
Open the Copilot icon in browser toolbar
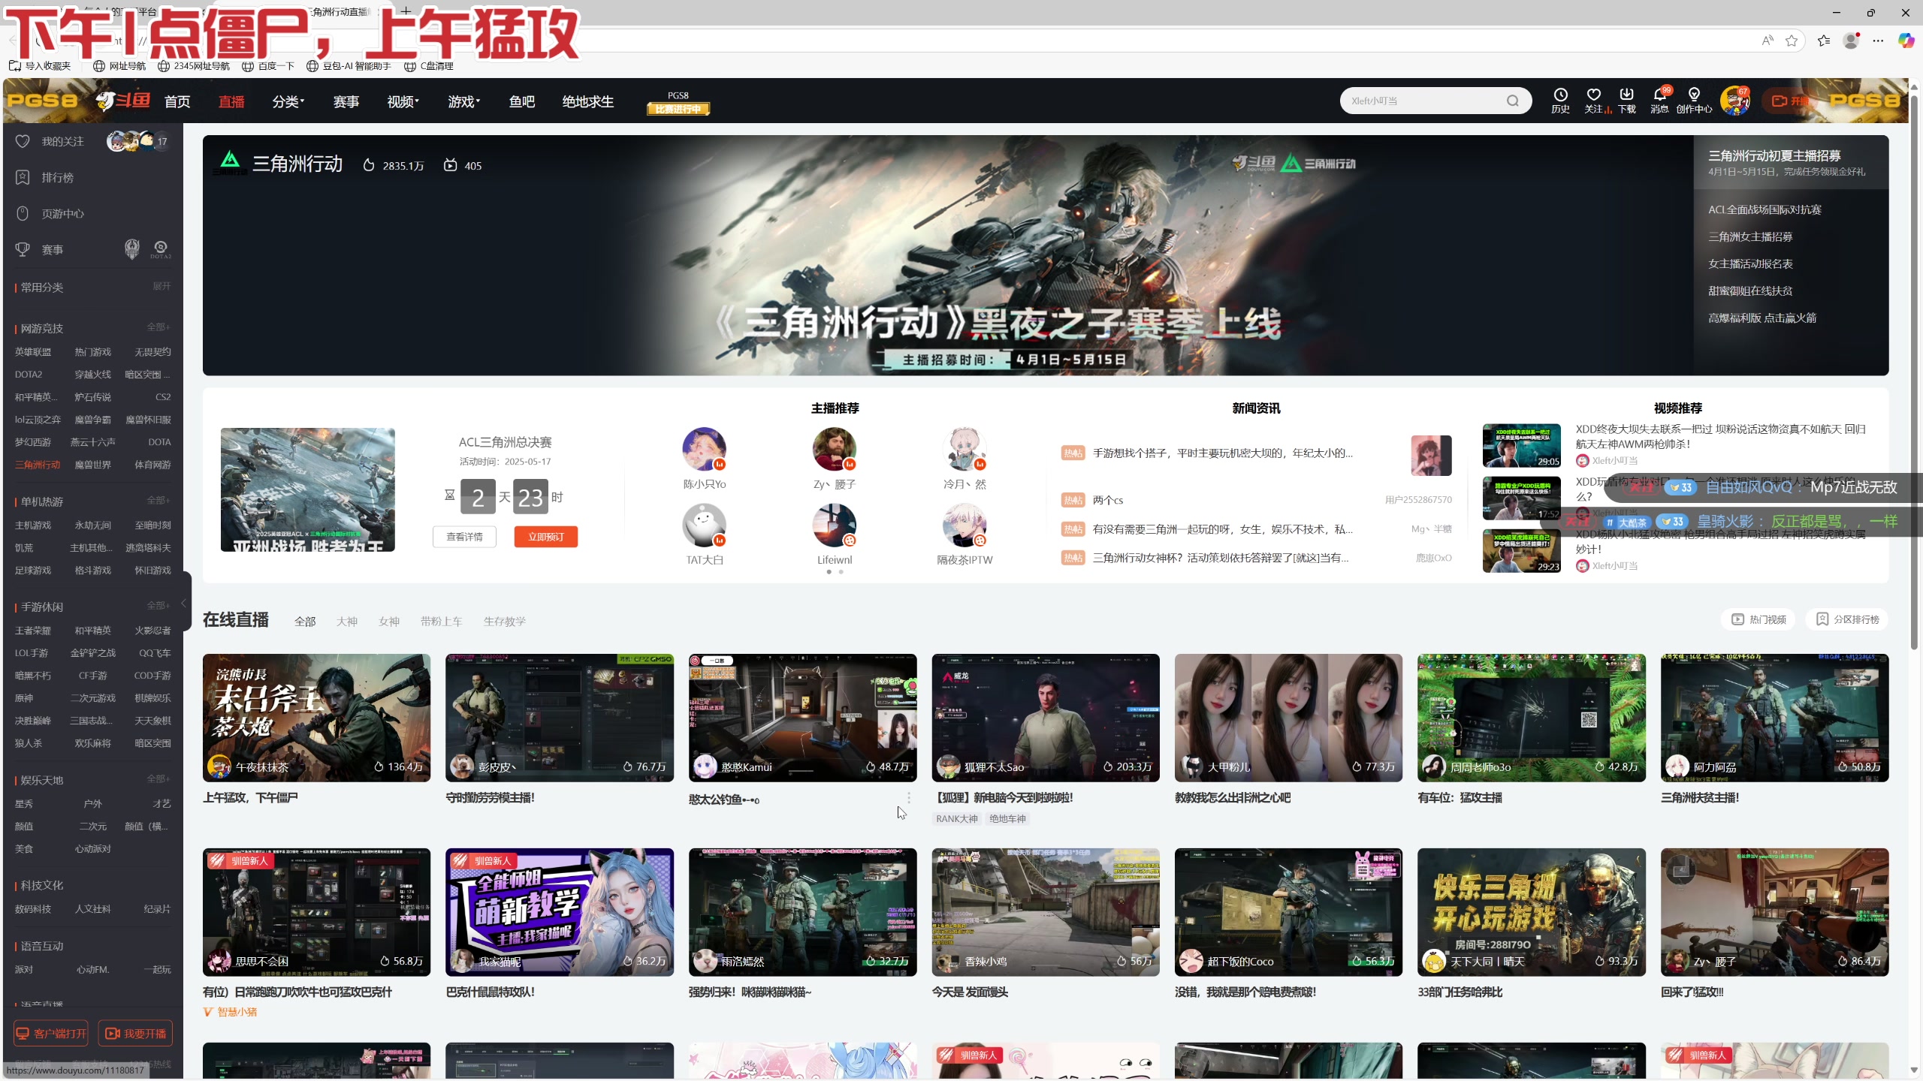[1906, 41]
